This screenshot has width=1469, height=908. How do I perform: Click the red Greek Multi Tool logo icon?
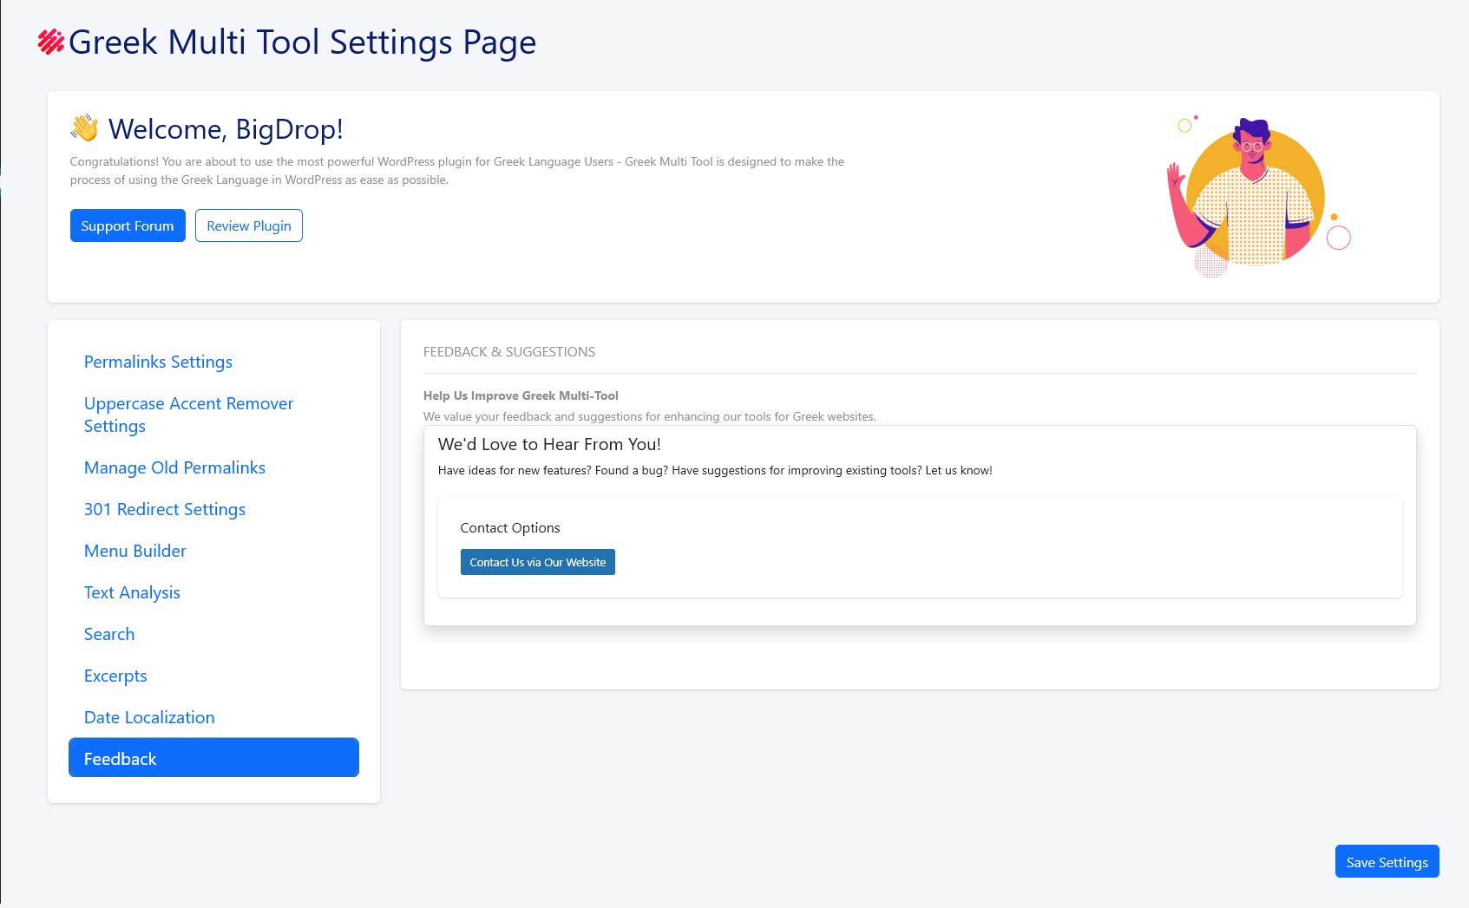pyautogui.click(x=51, y=42)
